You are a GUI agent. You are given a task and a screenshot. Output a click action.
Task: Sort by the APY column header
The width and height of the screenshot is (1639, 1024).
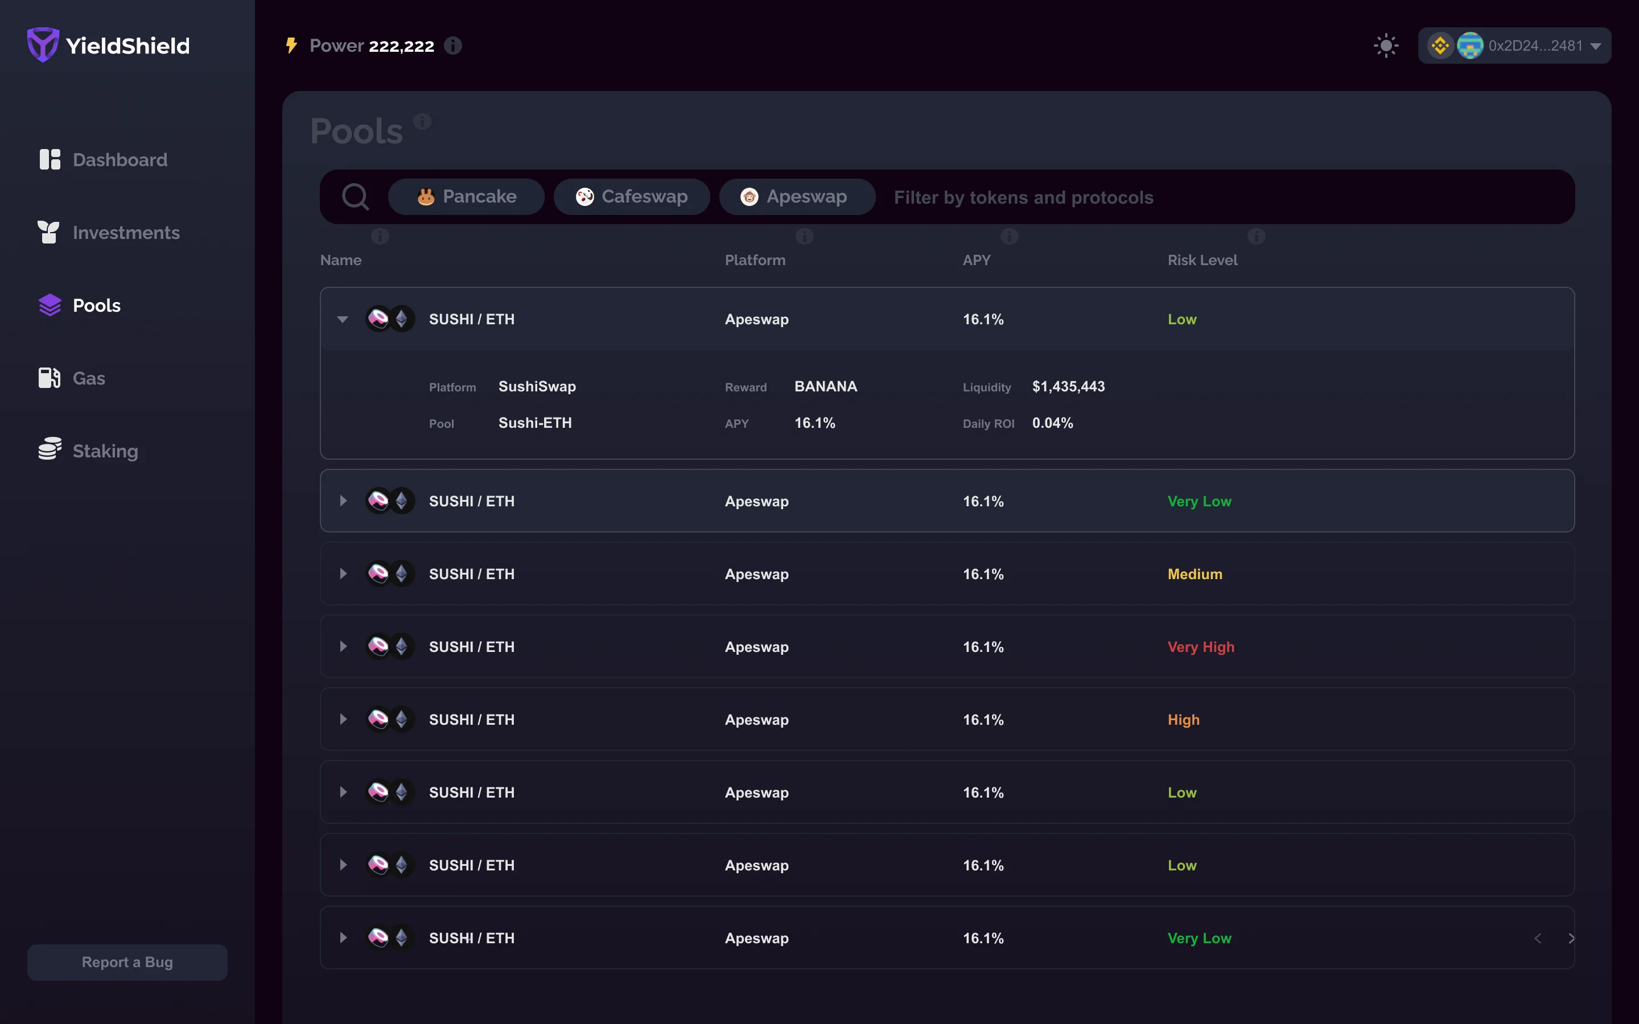tap(977, 260)
